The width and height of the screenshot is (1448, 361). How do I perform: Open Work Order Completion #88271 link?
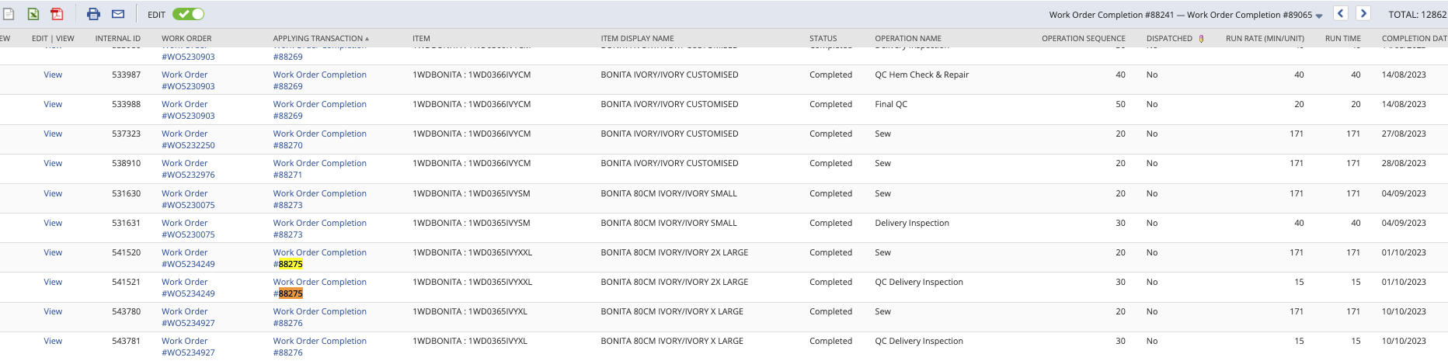click(319, 169)
